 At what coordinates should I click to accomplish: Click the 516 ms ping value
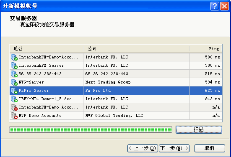tap(213, 74)
